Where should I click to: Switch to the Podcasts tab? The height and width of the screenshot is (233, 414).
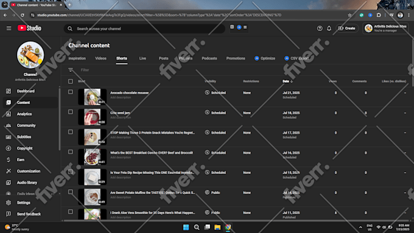click(209, 58)
